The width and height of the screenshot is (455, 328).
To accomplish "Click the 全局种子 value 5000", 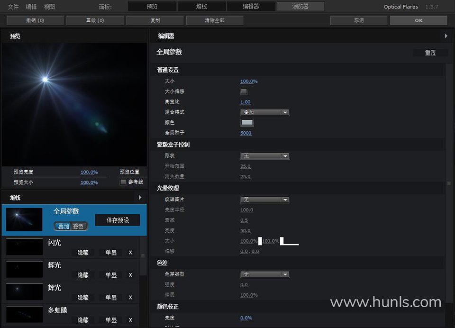I will pyautogui.click(x=246, y=133).
